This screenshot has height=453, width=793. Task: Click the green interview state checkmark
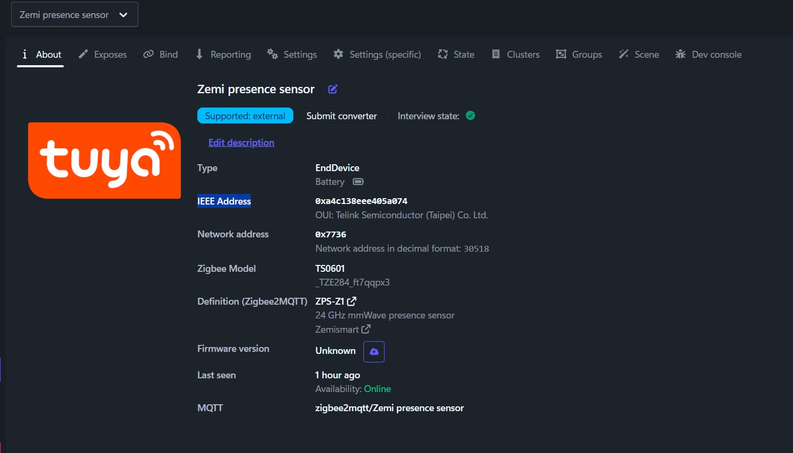tap(470, 116)
